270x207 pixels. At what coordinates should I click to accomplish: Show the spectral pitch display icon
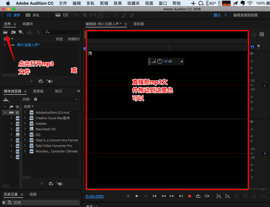[66, 15]
